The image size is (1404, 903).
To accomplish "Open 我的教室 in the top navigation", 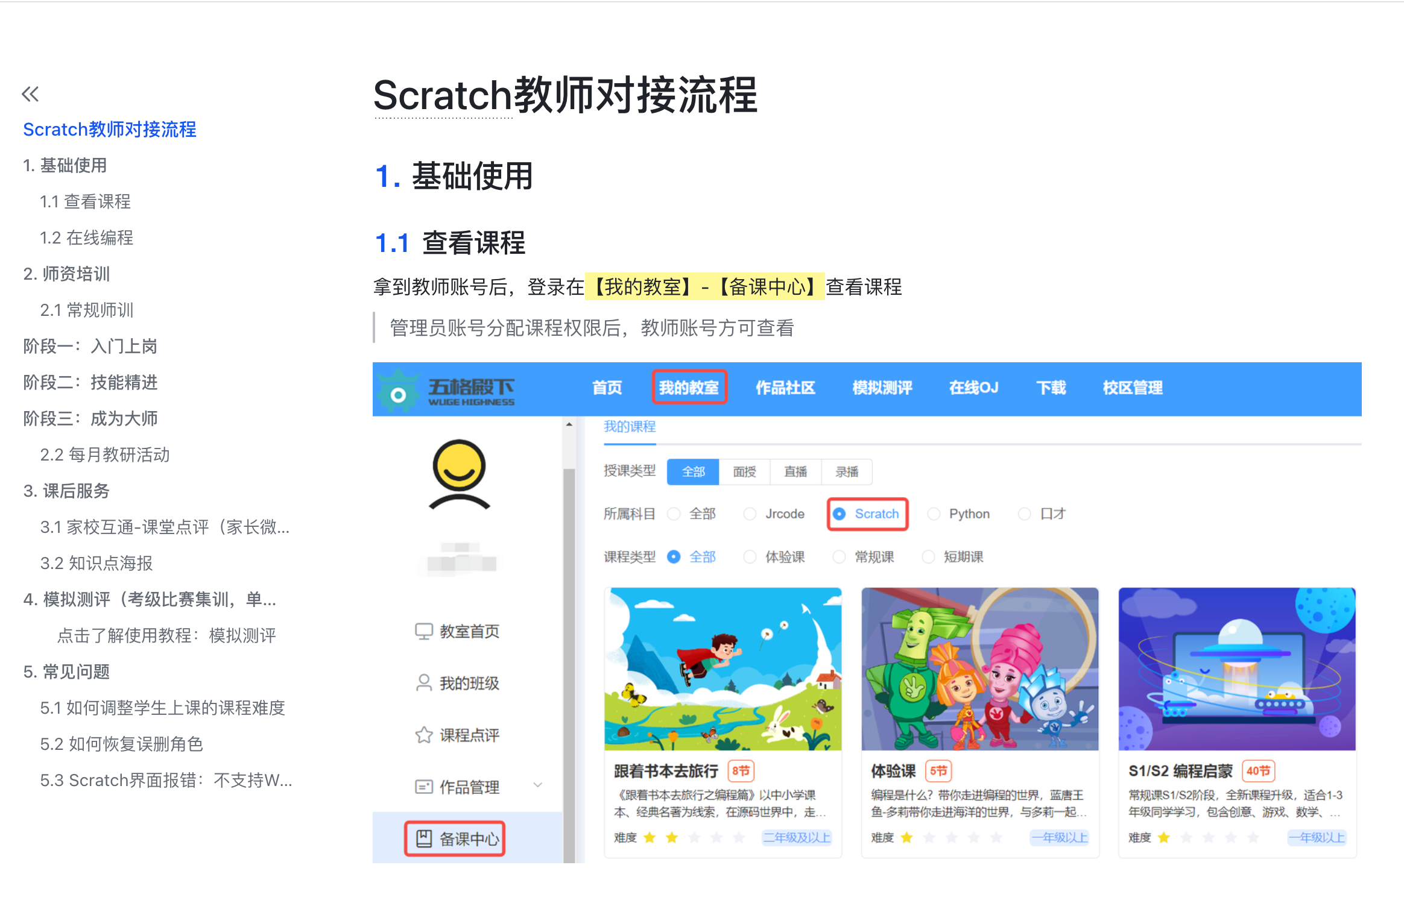I will click(x=689, y=388).
